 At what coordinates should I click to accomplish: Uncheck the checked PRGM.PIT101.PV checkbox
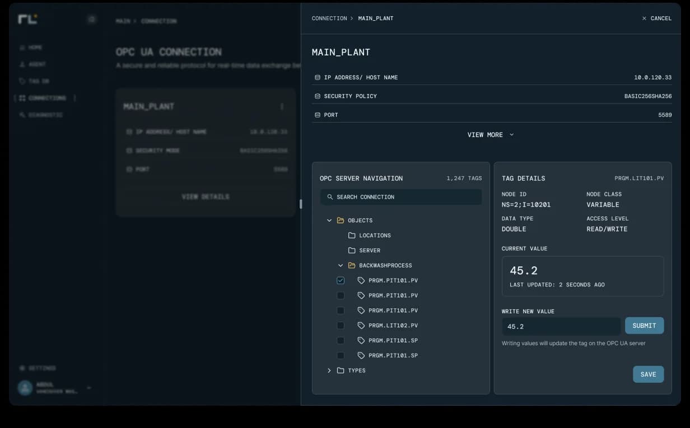tap(341, 280)
